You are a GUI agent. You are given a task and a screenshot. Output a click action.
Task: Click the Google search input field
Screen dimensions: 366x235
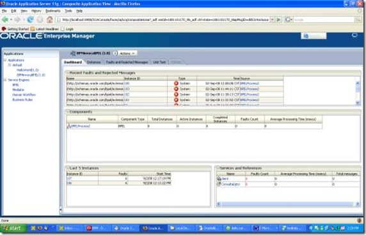[324, 20]
